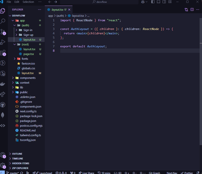This screenshot has height=174, width=202.
Task: Open the File menu
Action: click(9, 2)
